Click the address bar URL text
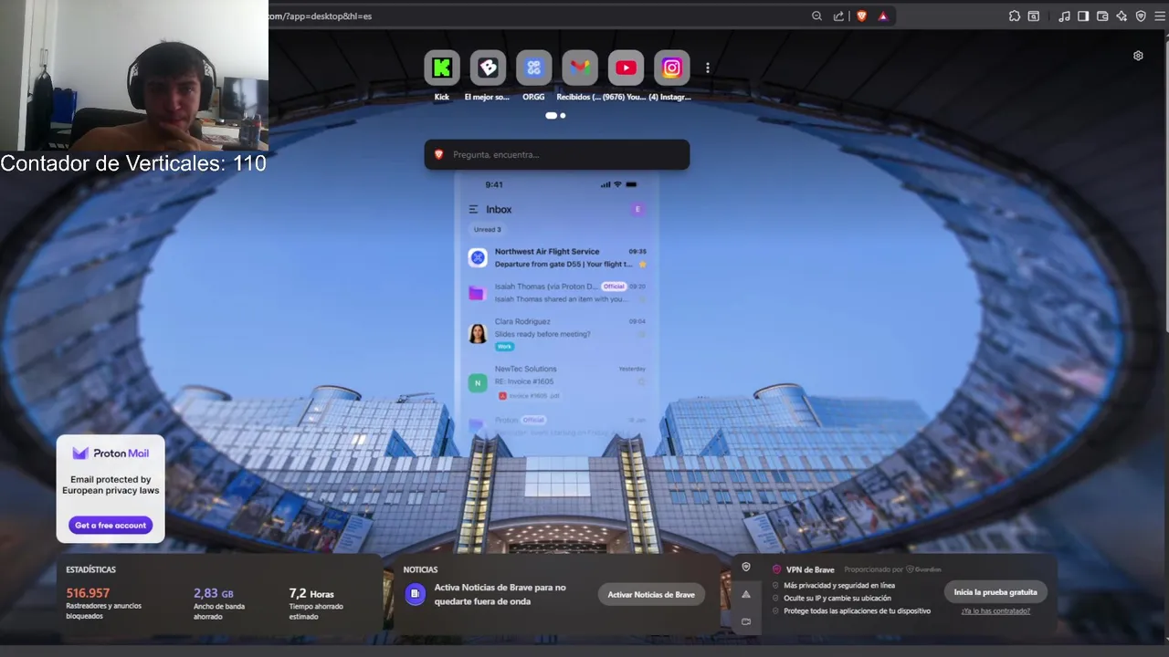This screenshot has height=657, width=1169. (x=320, y=16)
